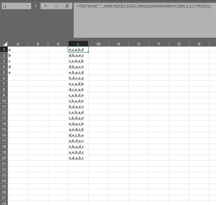Open the Insert Function fx dialog
Image resolution: width=216 pixels, height=205 pixels.
click(67, 6)
